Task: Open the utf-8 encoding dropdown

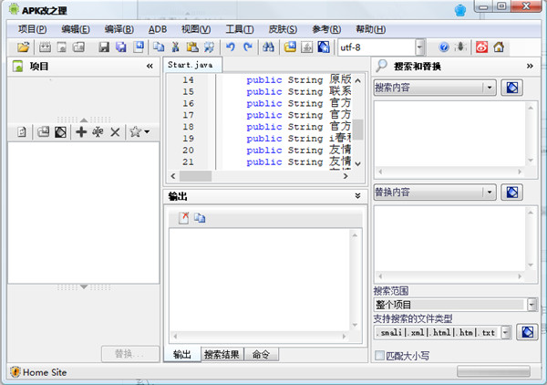Action: [x=419, y=47]
